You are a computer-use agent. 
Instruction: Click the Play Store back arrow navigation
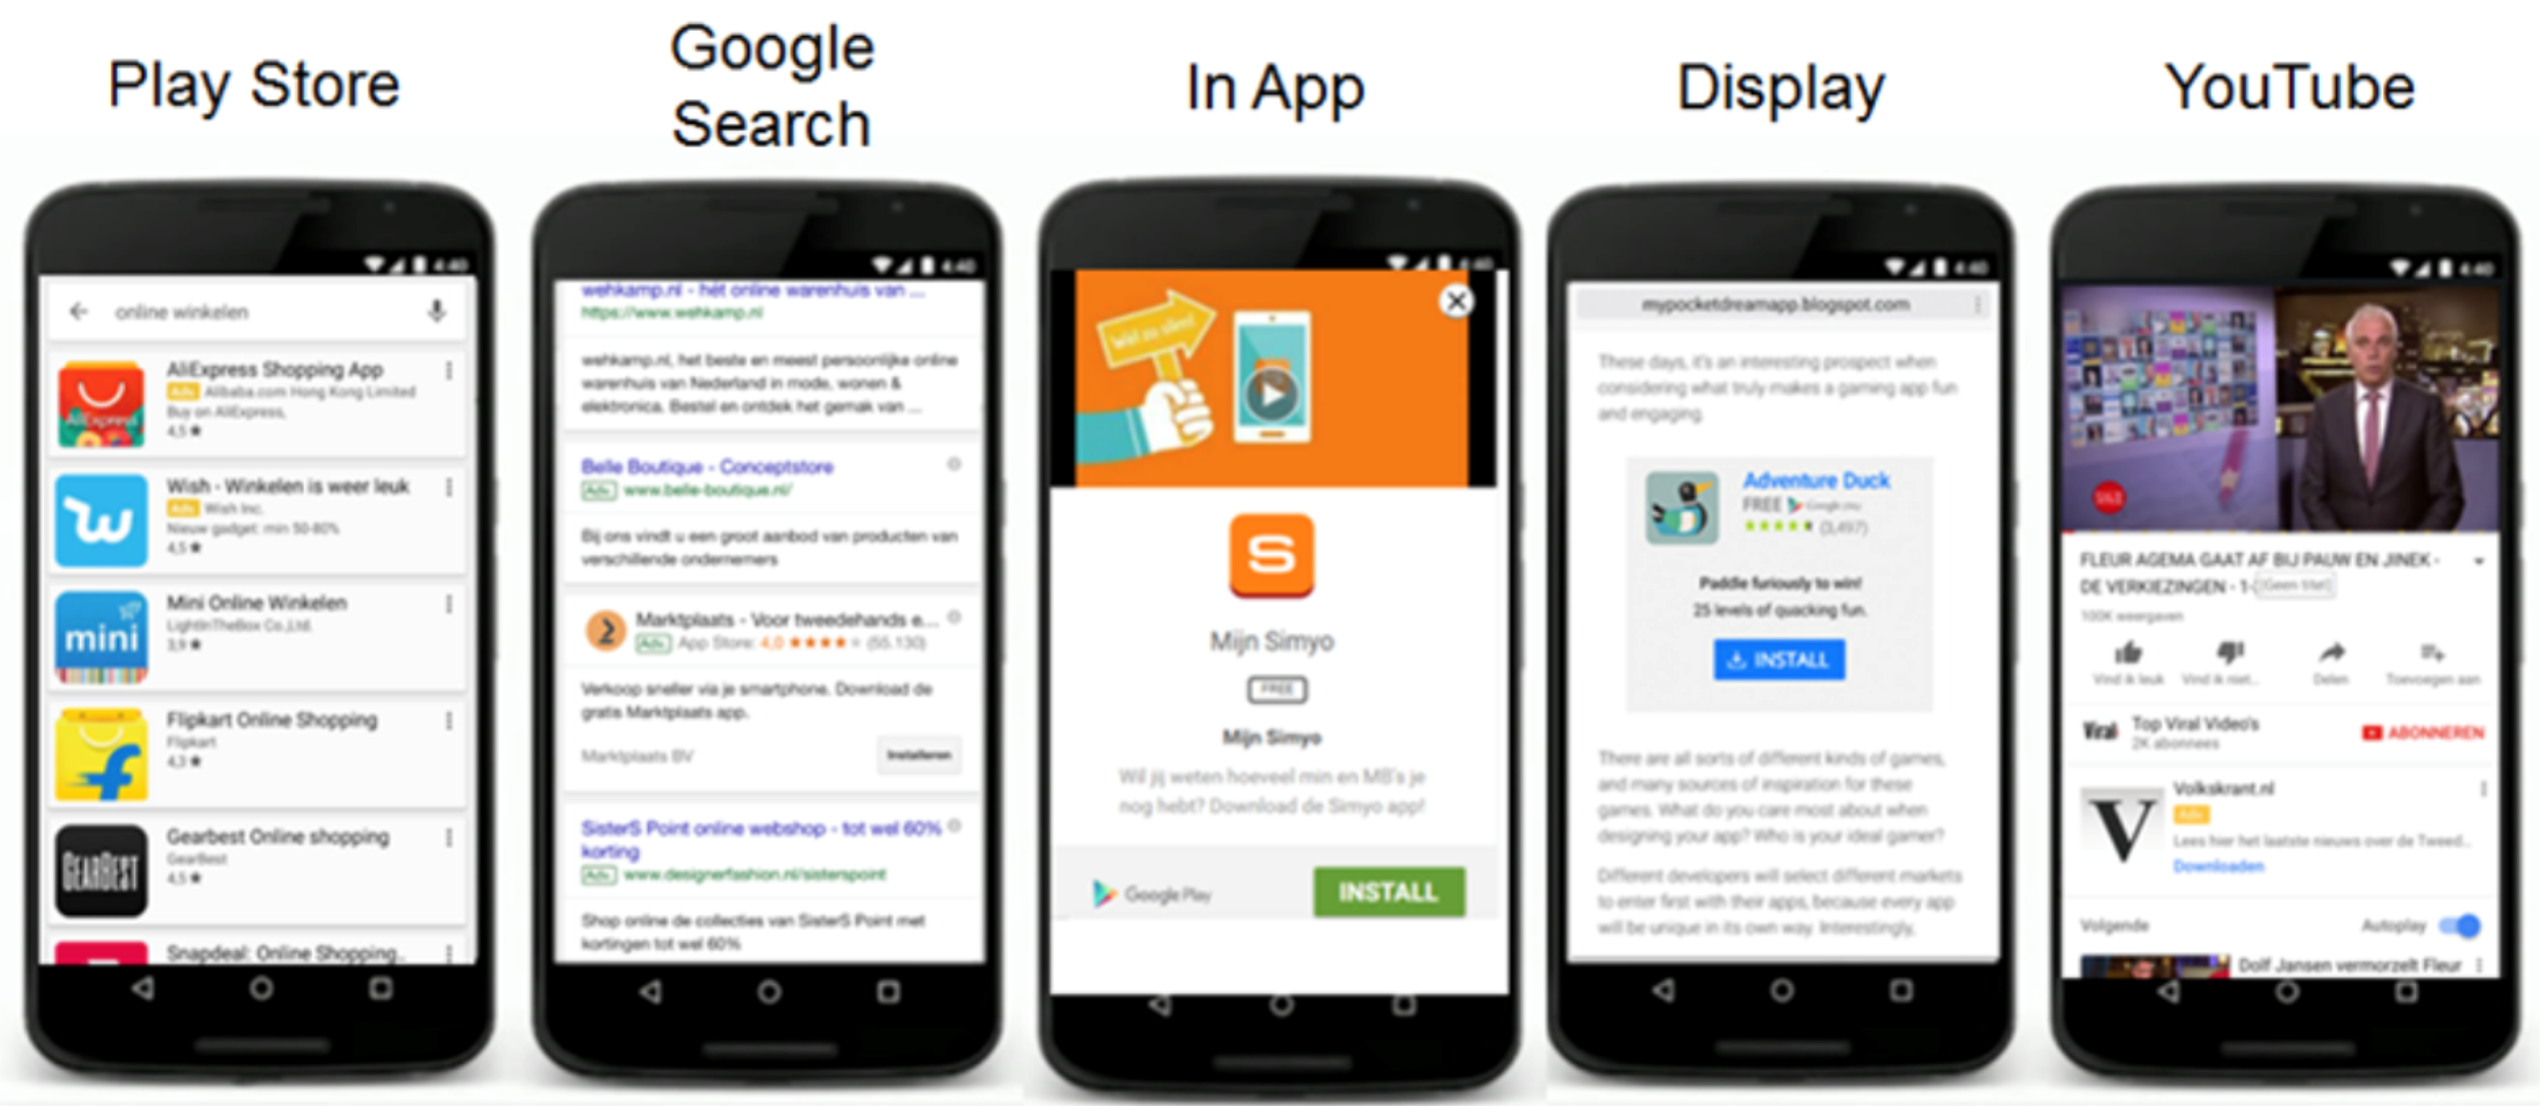[79, 312]
